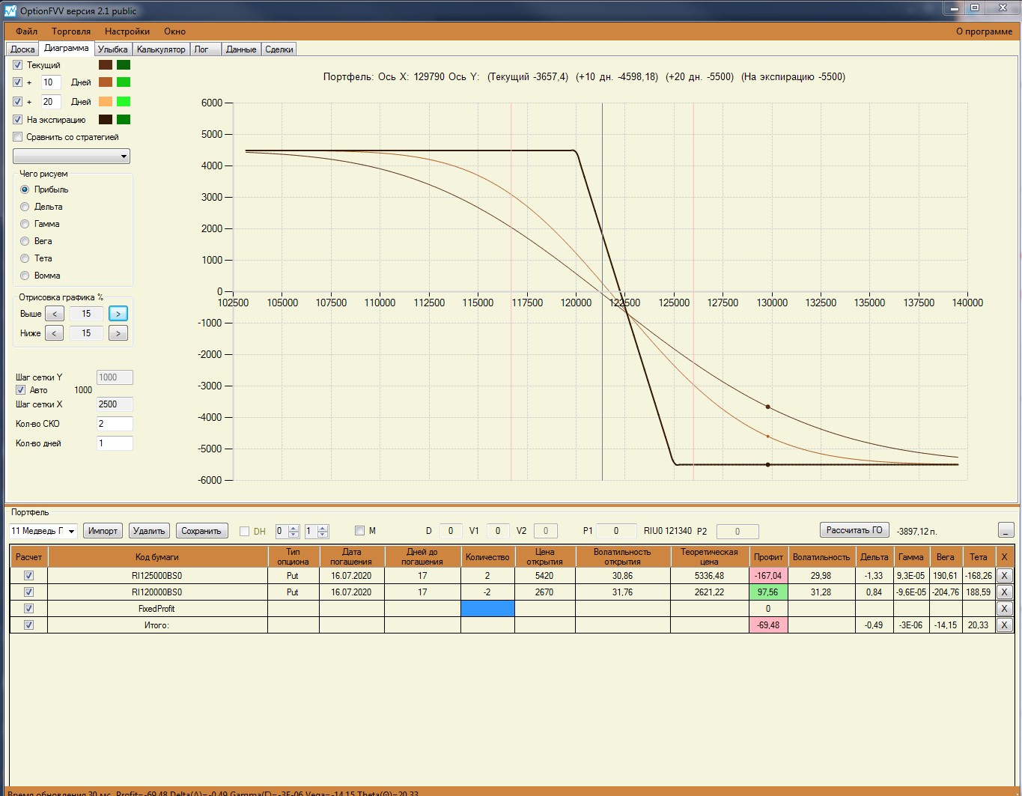
Task: Open the empty strategy comparison dropdown
Action: [x=72, y=156]
